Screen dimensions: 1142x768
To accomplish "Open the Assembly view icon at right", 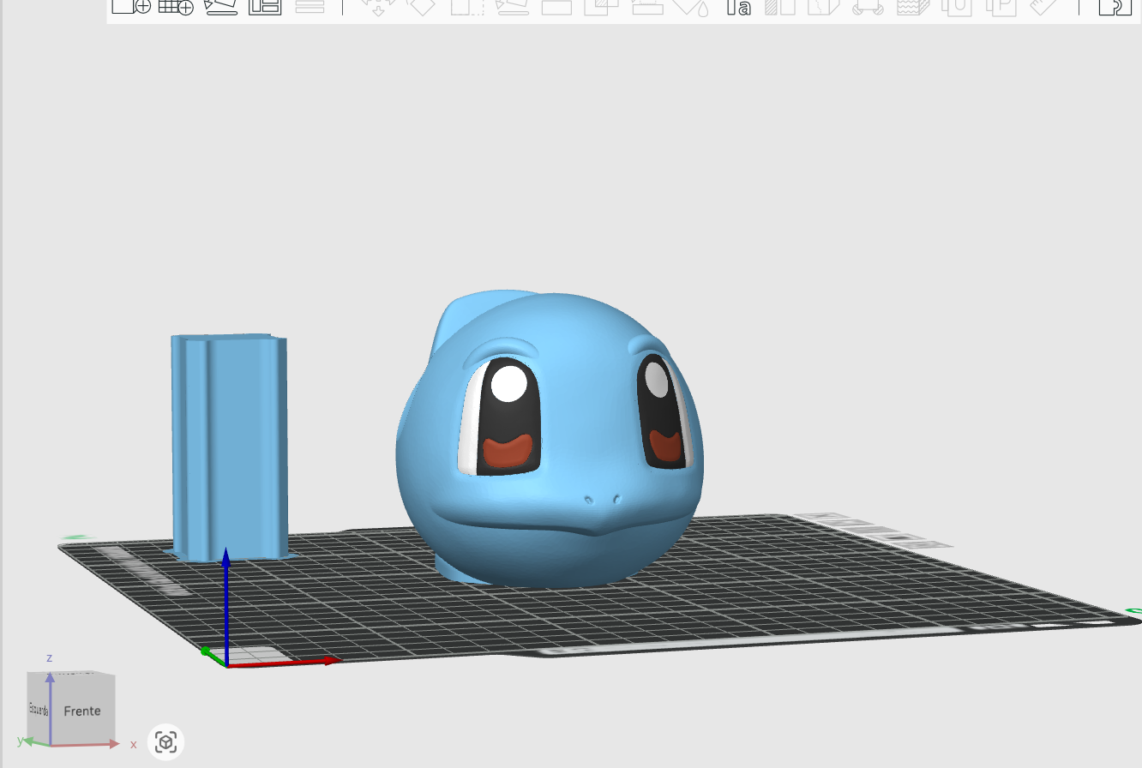I will tap(1115, 6).
